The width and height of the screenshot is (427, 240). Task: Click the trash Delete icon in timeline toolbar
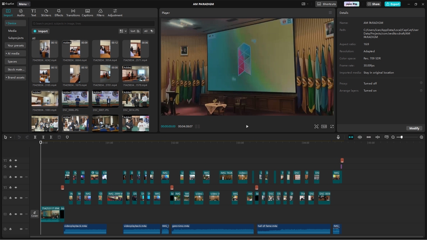(59, 137)
